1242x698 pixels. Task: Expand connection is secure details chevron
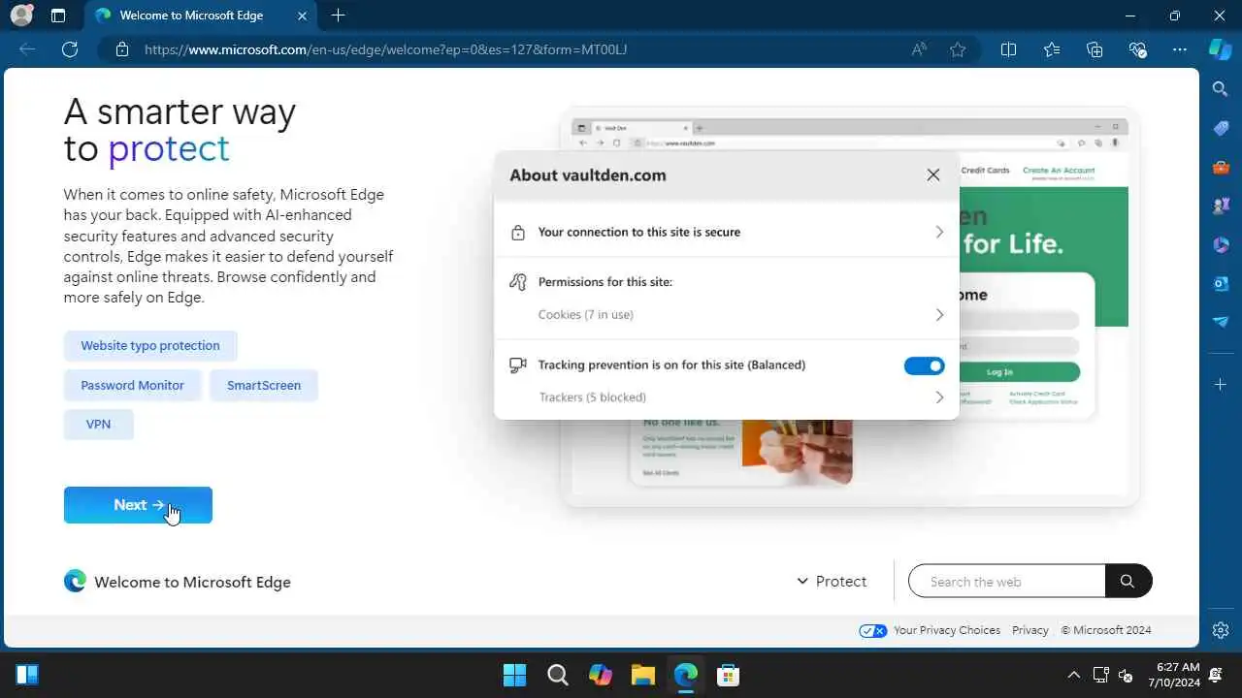pyautogui.click(x=939, y=233)
